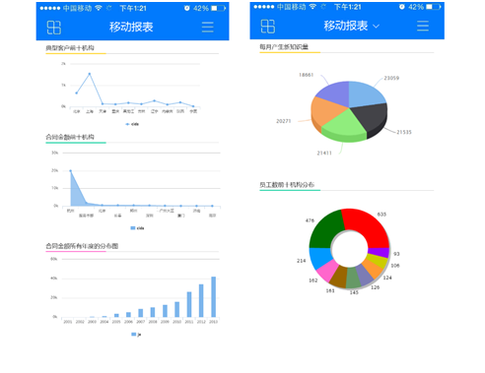This screenshot has height=373, width=485.
Task: Expand the 移动报表 title dropdown chevron
Action: (377, 27)
